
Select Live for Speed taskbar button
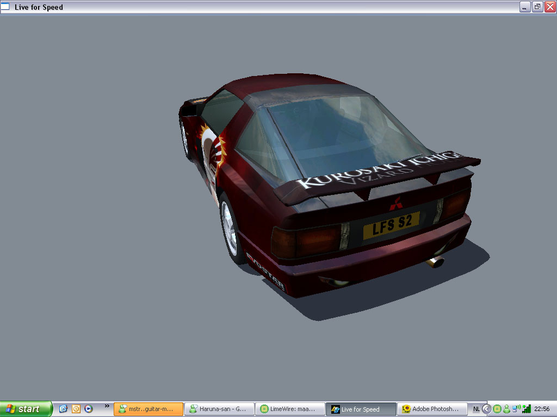(361, 409)
